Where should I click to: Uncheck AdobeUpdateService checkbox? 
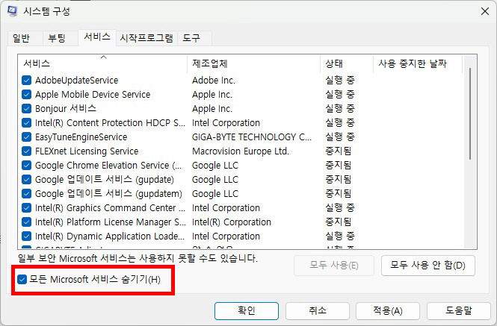[x=27, y=81]
